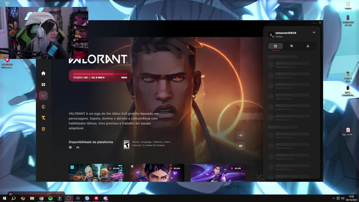The width and height of the screenshot is (359, 202).
Task: Open Google Chrome from the taskbar
Action: tap(41, 198)
